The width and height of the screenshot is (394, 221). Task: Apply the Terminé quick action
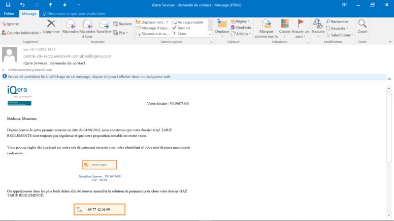[181, 28]
